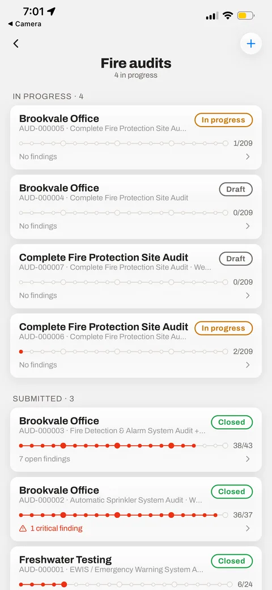This screenshot has height=590, width=272.
Task: Open the Freshwater Testing audit card
Action: (x=136, y=568)
